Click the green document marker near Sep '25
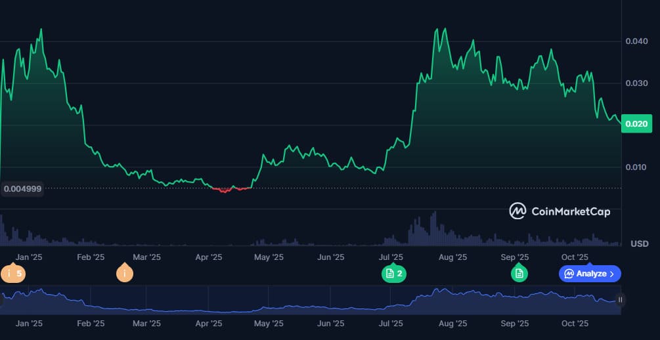The image size is (660, 340). coord(519,273)
